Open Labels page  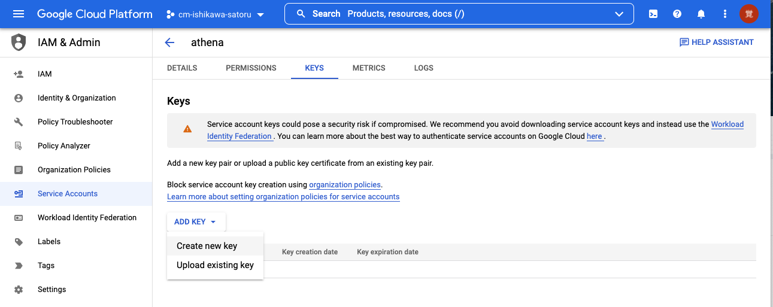49,242
